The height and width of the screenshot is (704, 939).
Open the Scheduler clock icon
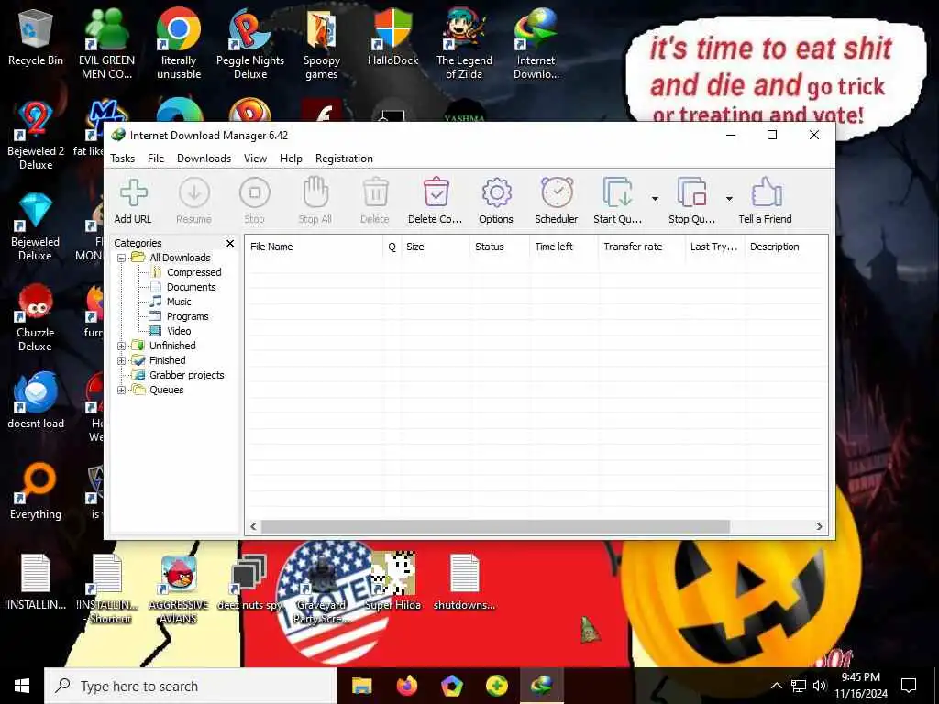[x=557, y=192]
